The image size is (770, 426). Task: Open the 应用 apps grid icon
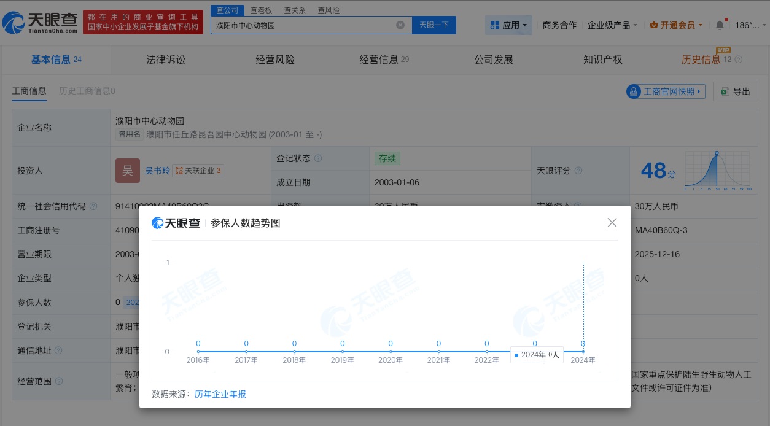point(495,25)
